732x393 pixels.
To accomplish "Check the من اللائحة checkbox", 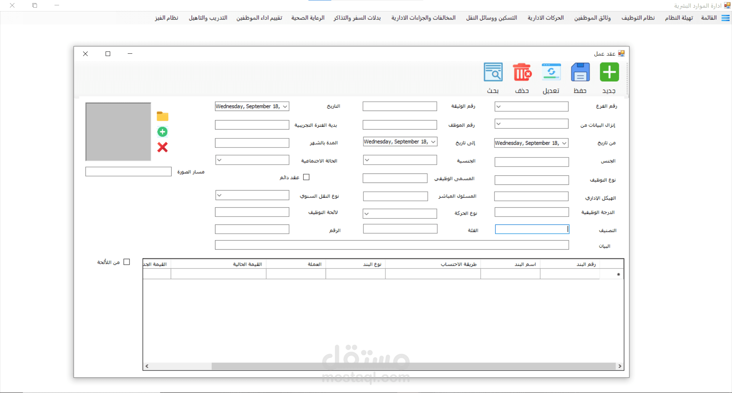I will [127, 262].
